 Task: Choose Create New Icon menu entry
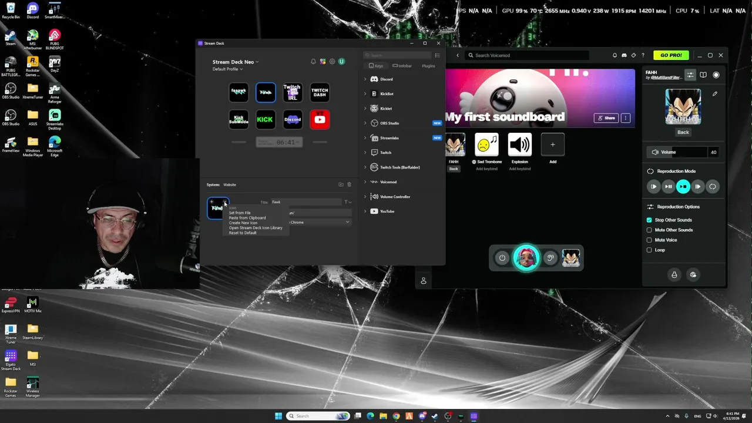(243, 223)
